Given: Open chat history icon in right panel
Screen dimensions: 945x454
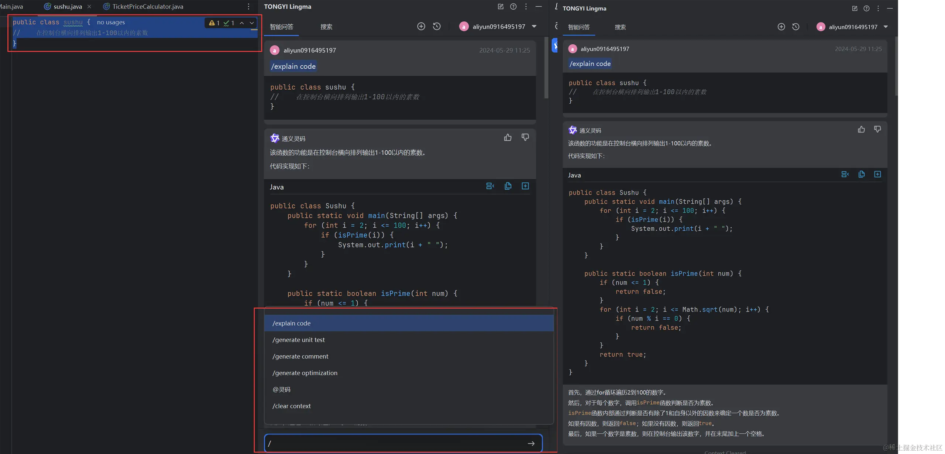Looking at the screenshot, I should tap(796, 27).
